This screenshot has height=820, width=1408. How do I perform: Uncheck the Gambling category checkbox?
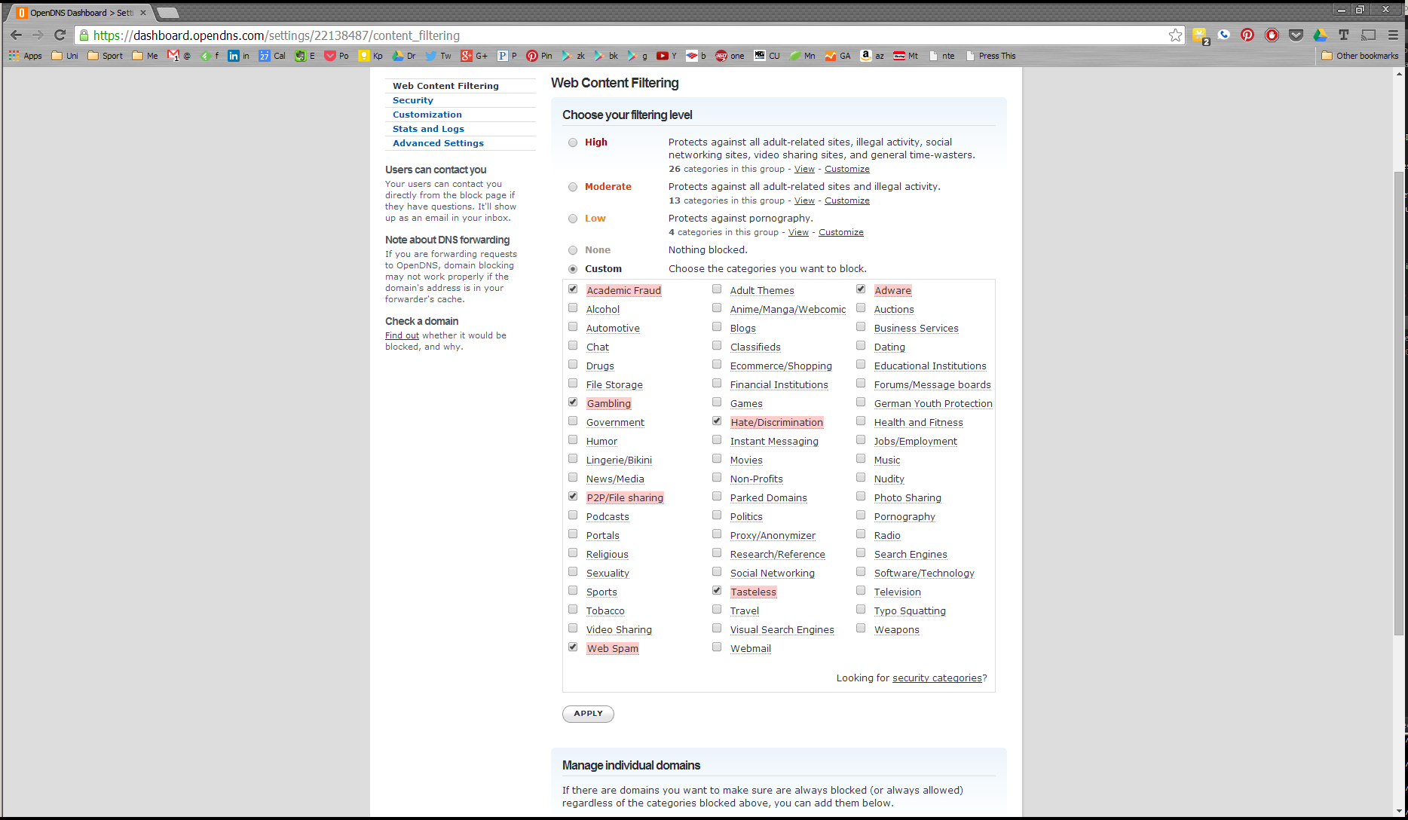click(573, 402)
